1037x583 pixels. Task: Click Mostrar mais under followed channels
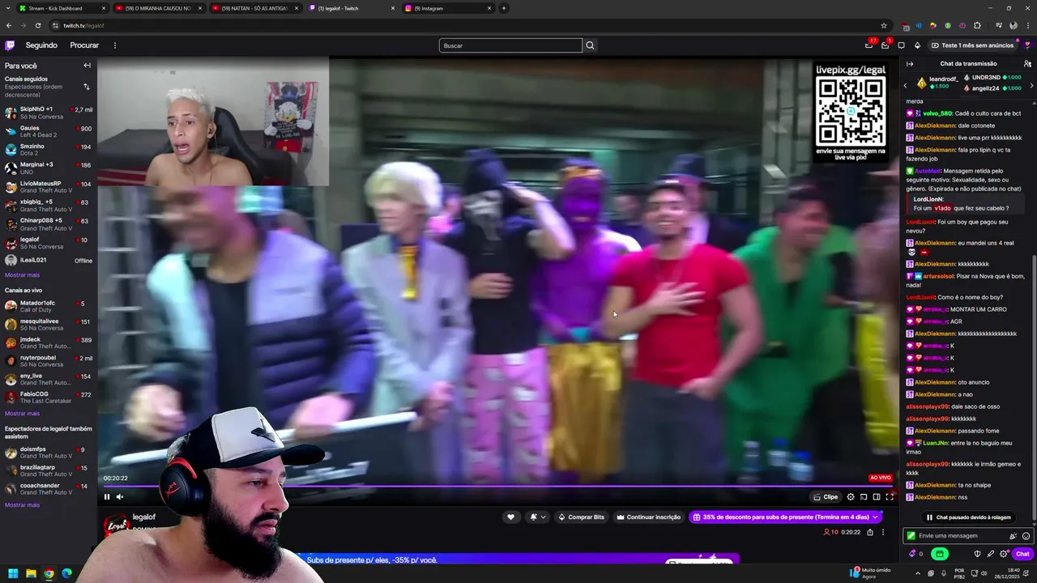click(22, 275)
